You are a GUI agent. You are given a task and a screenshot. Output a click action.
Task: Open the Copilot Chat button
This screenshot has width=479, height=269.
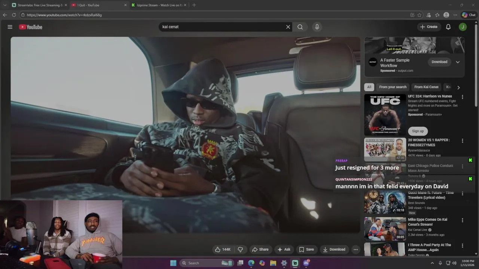tap(469, 15)
